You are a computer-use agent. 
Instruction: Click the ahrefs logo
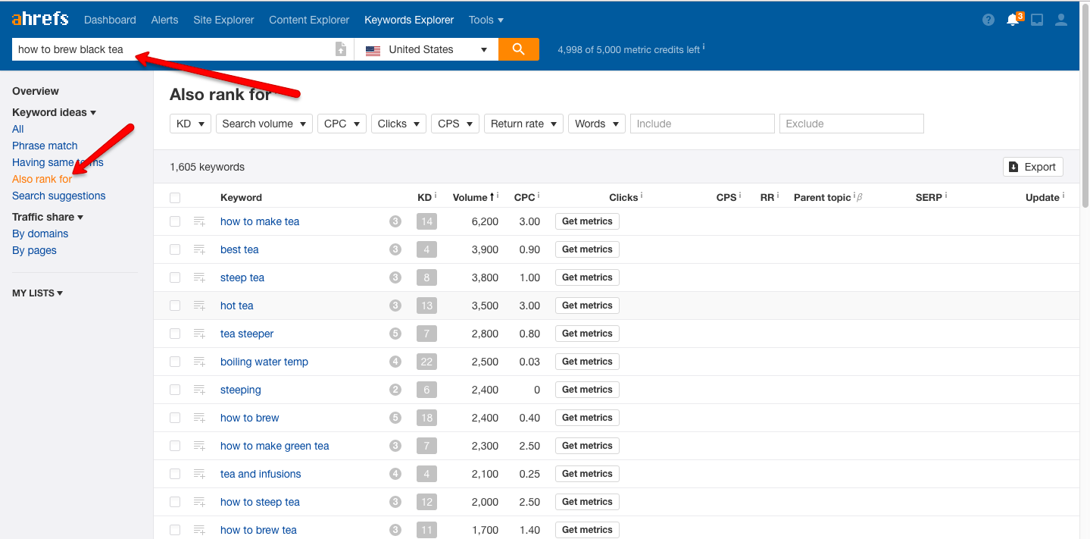tap(40, 18)
